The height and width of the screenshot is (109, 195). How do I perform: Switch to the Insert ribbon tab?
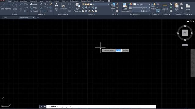16,1
